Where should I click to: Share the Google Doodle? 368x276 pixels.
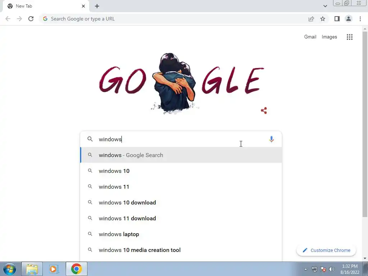point(264,111)
